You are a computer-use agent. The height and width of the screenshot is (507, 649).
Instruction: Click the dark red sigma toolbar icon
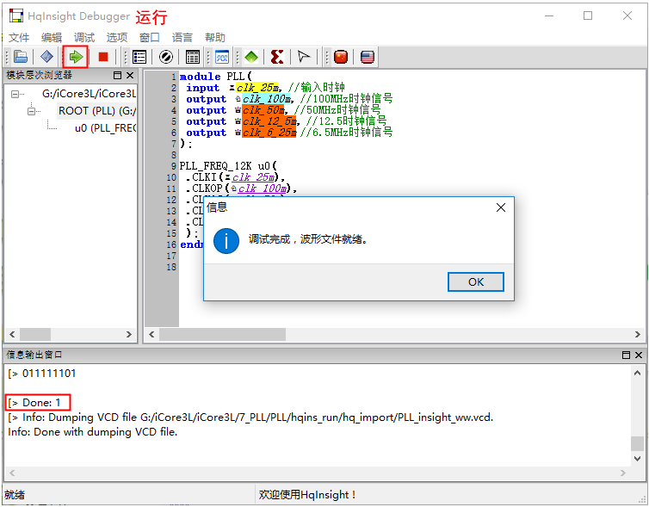(276, 57)
